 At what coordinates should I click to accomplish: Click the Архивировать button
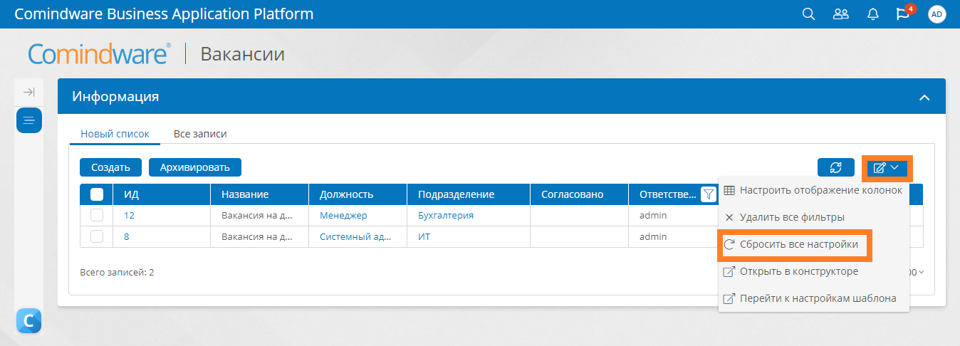coord(195,167)
